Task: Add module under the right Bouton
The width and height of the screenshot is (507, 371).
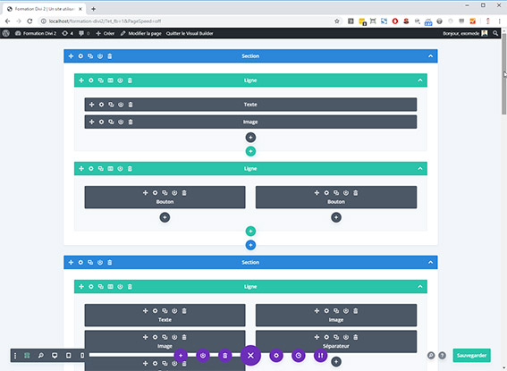Action: (336, 217)
